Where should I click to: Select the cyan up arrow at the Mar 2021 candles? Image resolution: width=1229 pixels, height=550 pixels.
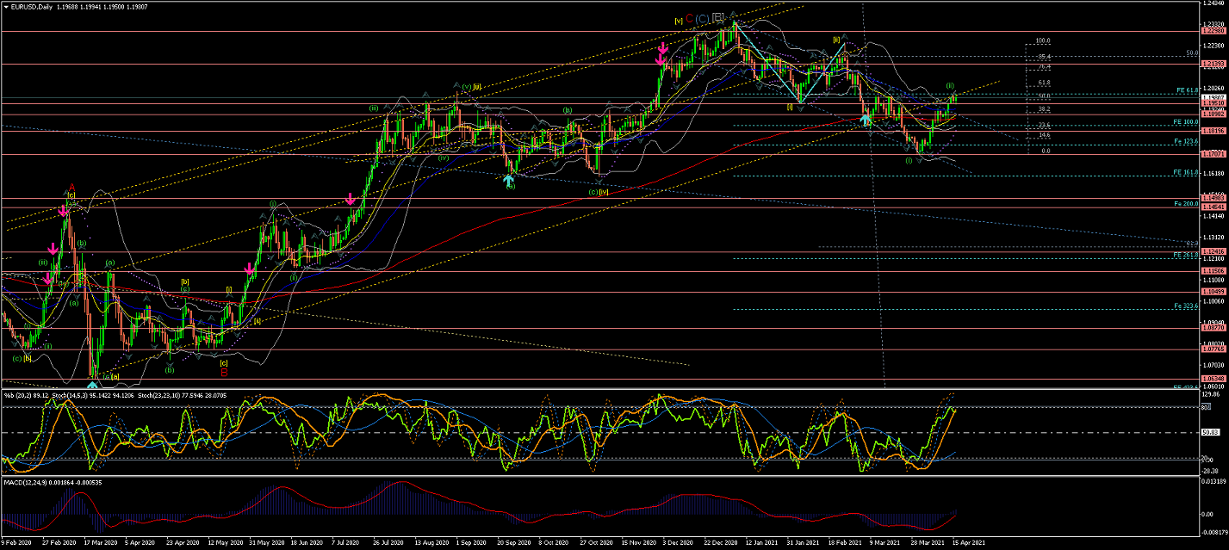[867, 121]
